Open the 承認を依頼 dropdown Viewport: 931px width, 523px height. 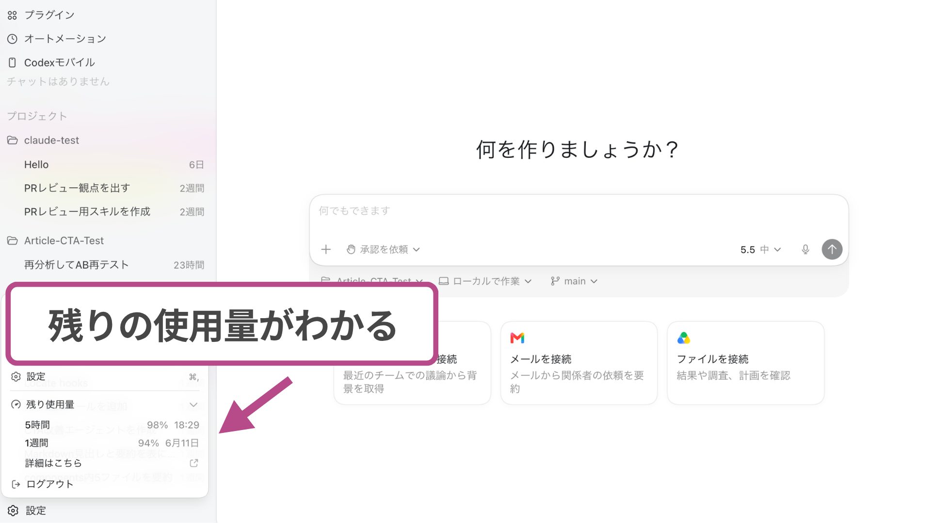point(383,249)
